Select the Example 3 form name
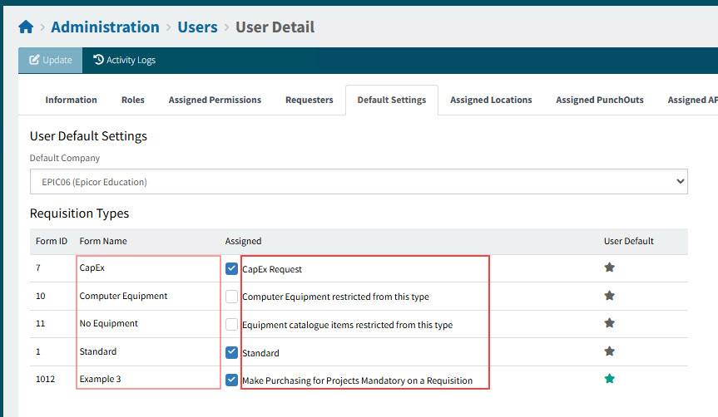Image resolution: width=718 pixels, height=417 pixels. coord(100,379)
